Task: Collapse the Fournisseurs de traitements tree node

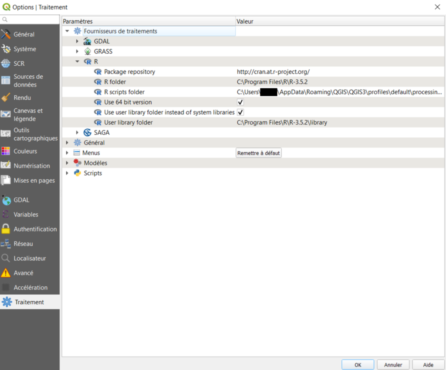Action: (68, 31)
